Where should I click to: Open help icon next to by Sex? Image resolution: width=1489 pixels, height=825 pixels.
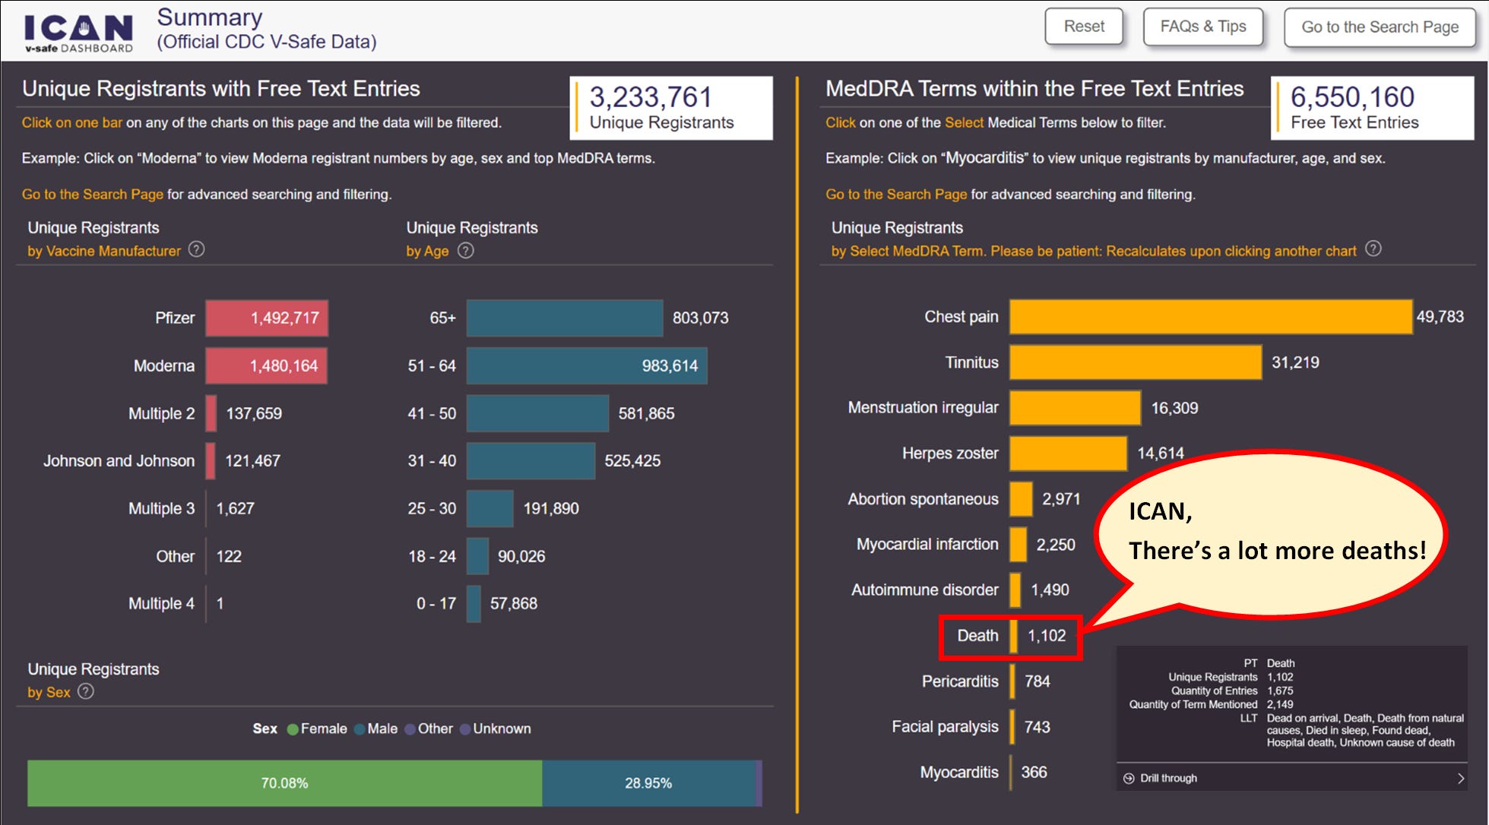coord(86,691)
